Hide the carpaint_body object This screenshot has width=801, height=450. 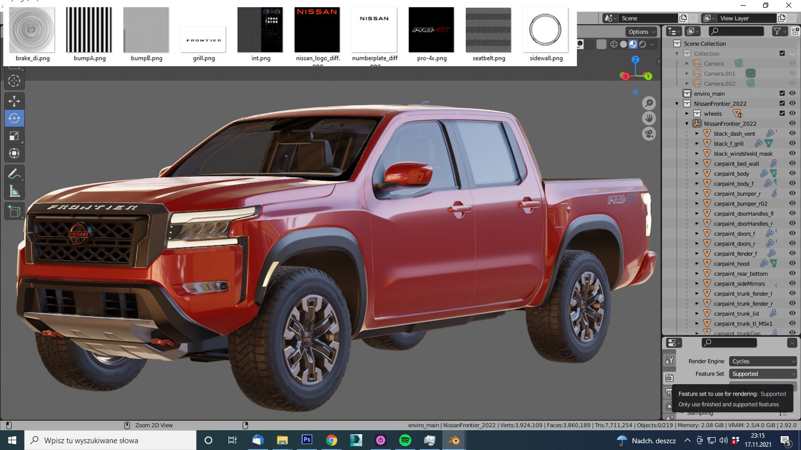pos(792,173)
